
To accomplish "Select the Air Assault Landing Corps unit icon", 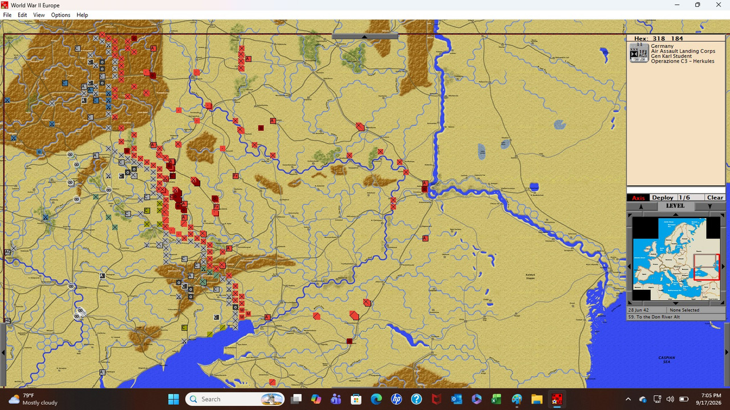I will [x=639, y=53].
